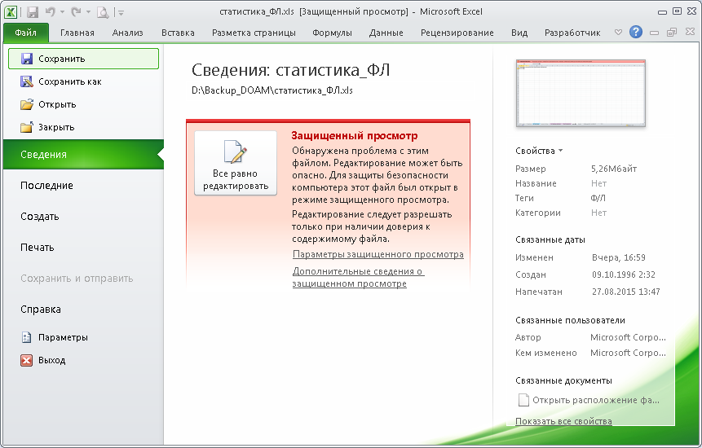Screen dimensions: 702x448
Task: Click Открыть in the backstage menu
Action: (83, 104)
